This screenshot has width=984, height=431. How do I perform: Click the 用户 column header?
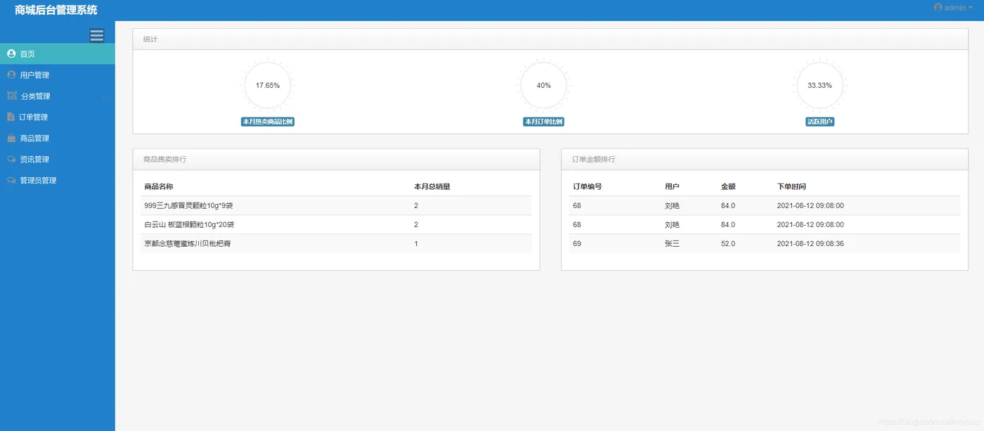click(x=673, y=186)
